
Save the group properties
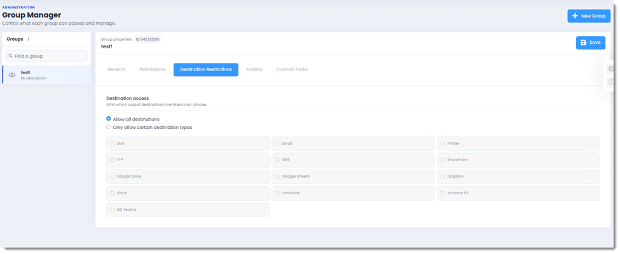[x=590, y=43]
